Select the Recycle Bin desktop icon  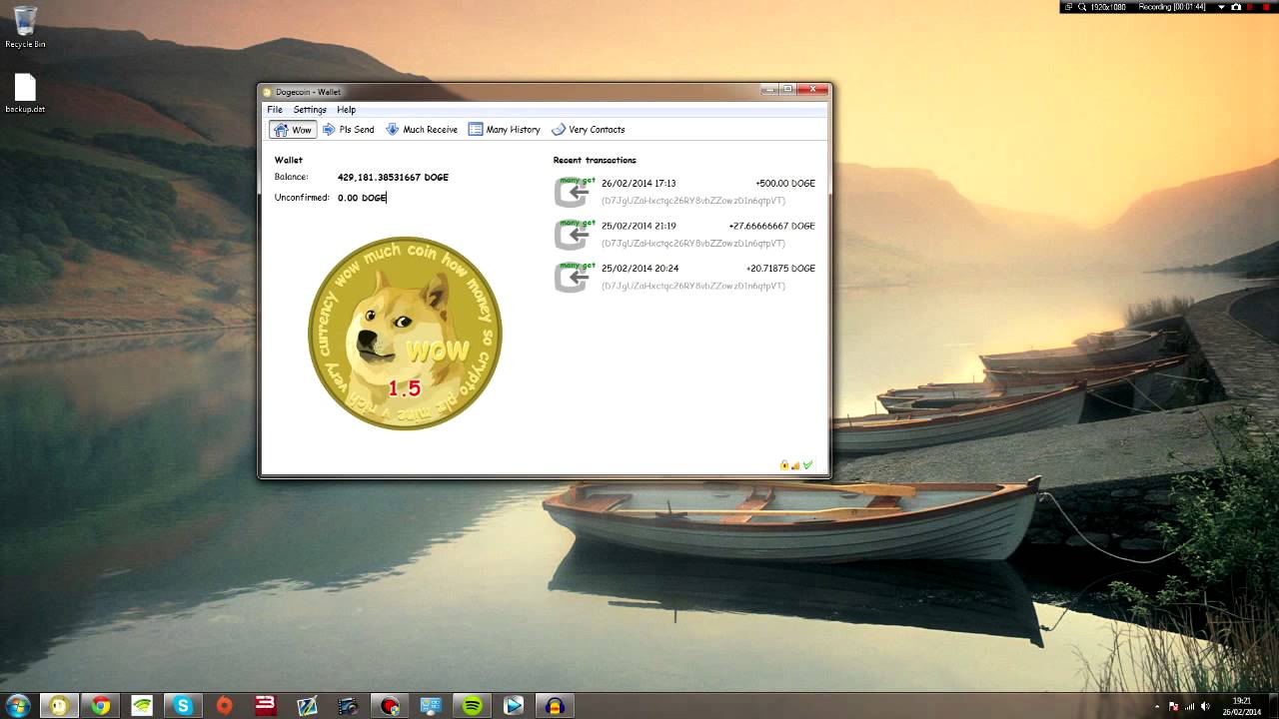25,27
